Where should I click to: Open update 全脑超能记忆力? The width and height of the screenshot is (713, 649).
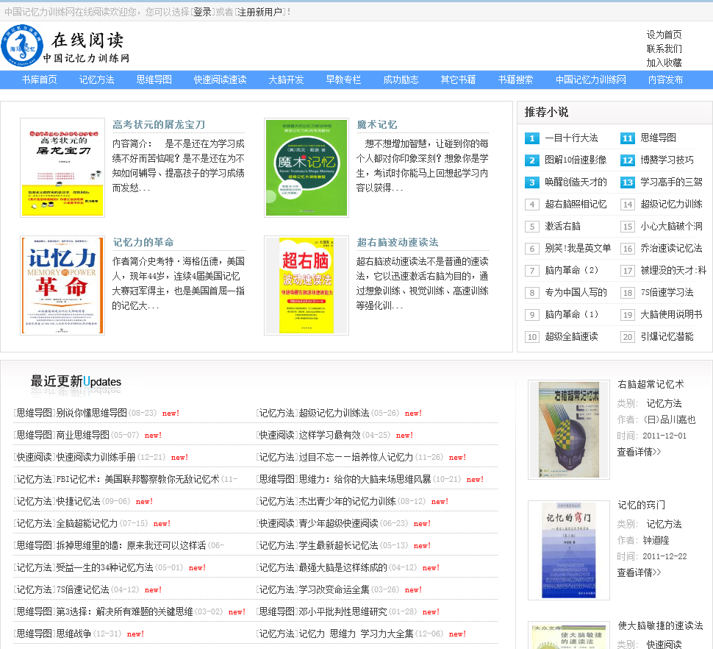pyautogui.click(x=87, y=523)
